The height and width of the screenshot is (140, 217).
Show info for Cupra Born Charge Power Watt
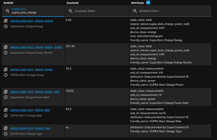point(6,97)
